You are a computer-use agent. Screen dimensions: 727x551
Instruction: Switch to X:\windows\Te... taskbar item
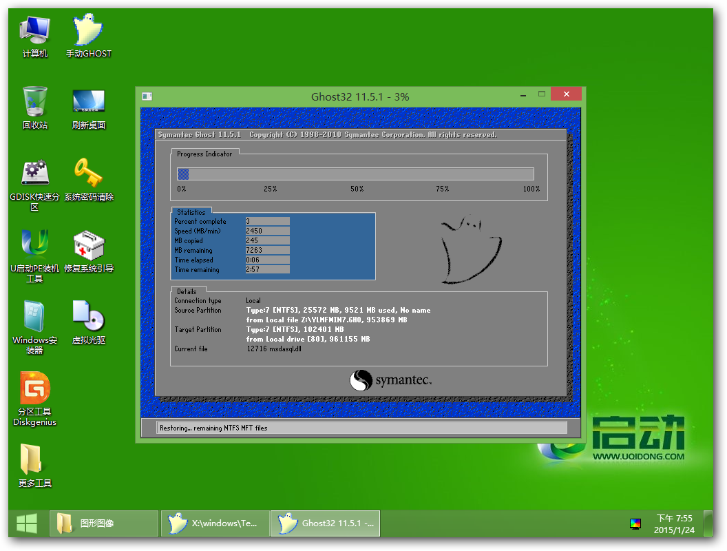pyautogui.click(x=215, y=523)
